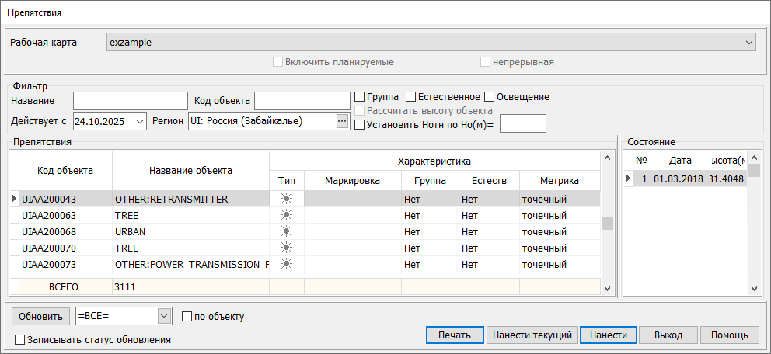Click the type icon in the UIAA200043 row
The height and width of the screenshot is (354, 771).
[x=286, y=199]
